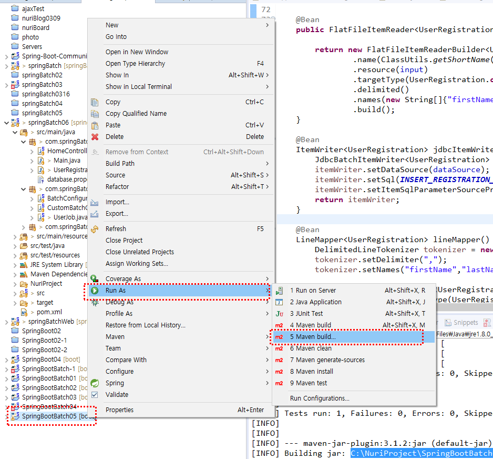
Task: Open Properties from context menu
Action: (x=180, y=410)
